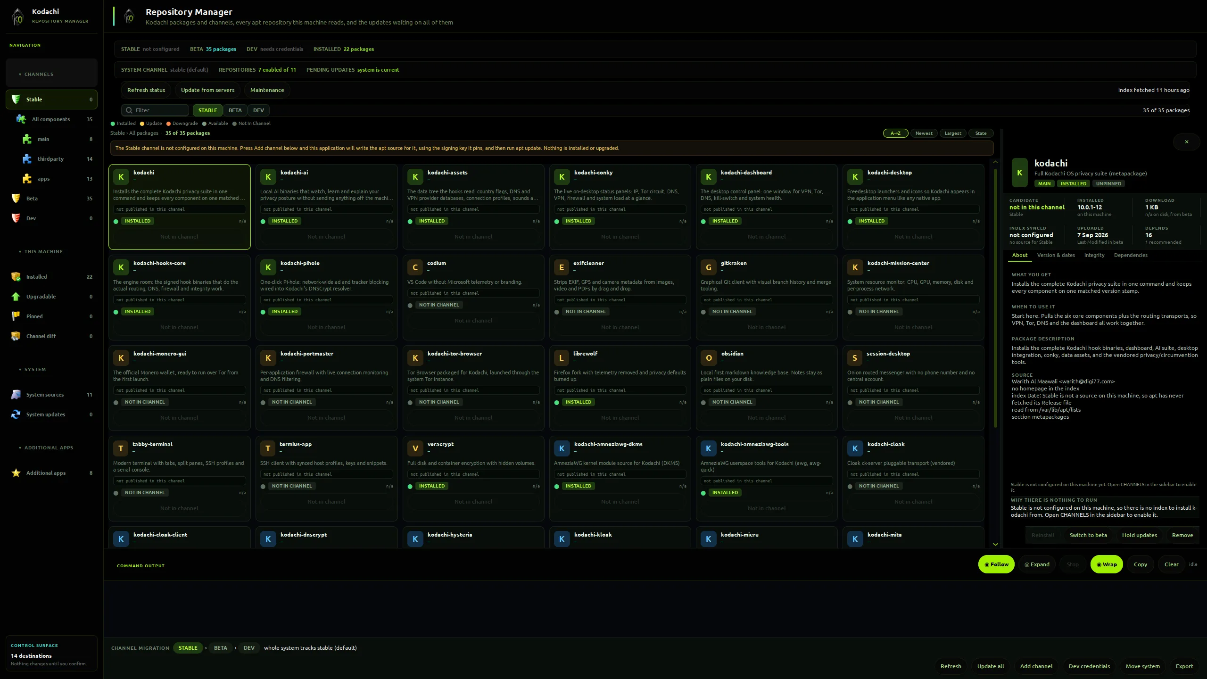Select BETA filter next to Filter box

(235, 110)
